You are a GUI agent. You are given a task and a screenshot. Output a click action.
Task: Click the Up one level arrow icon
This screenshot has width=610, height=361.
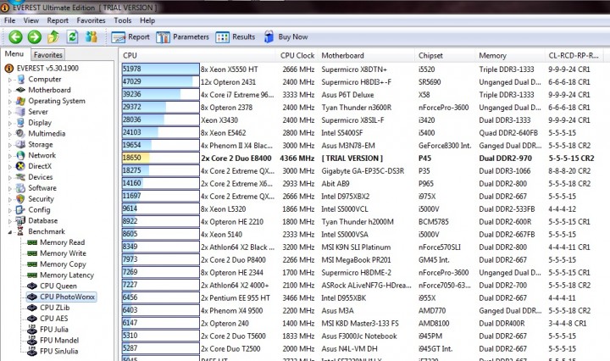(53, 37)
